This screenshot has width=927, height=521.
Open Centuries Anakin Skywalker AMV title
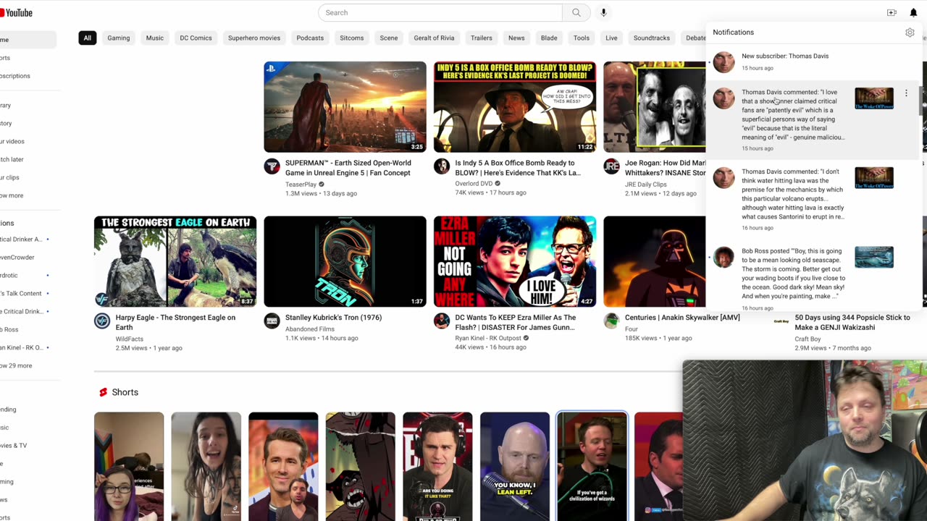[682, 318]
